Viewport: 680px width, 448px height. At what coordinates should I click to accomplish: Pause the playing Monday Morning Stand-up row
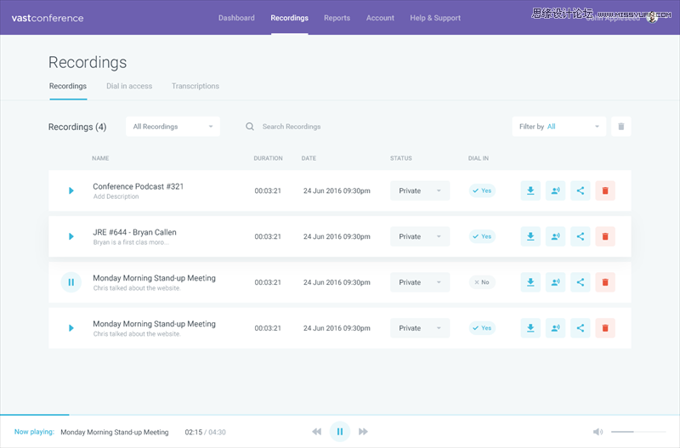[x=71, y=282]
